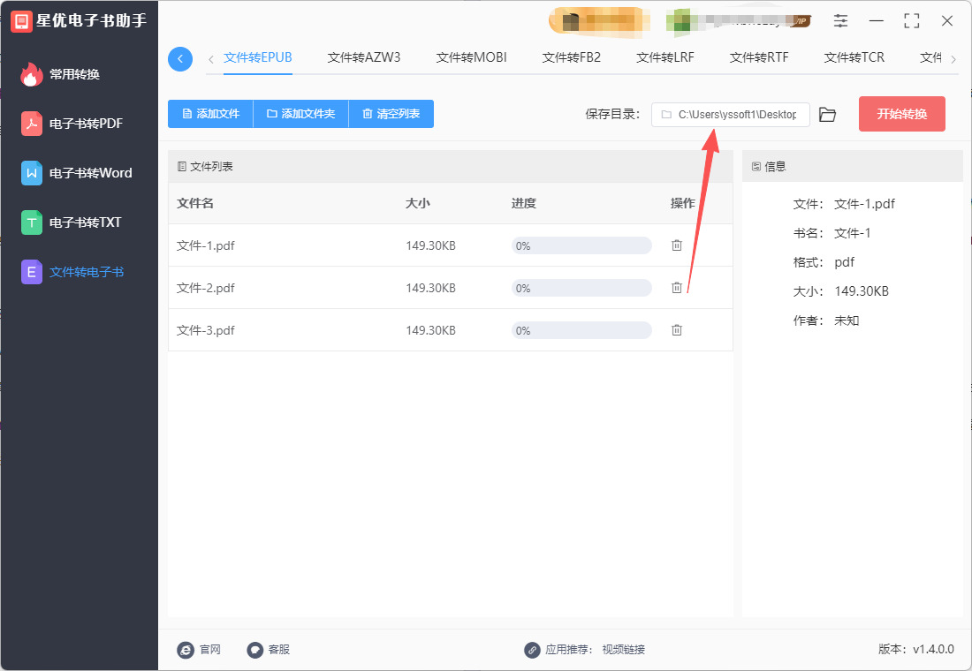
Task: Open 常用转换 flame icon in sidebar
Action: point(31,74)
